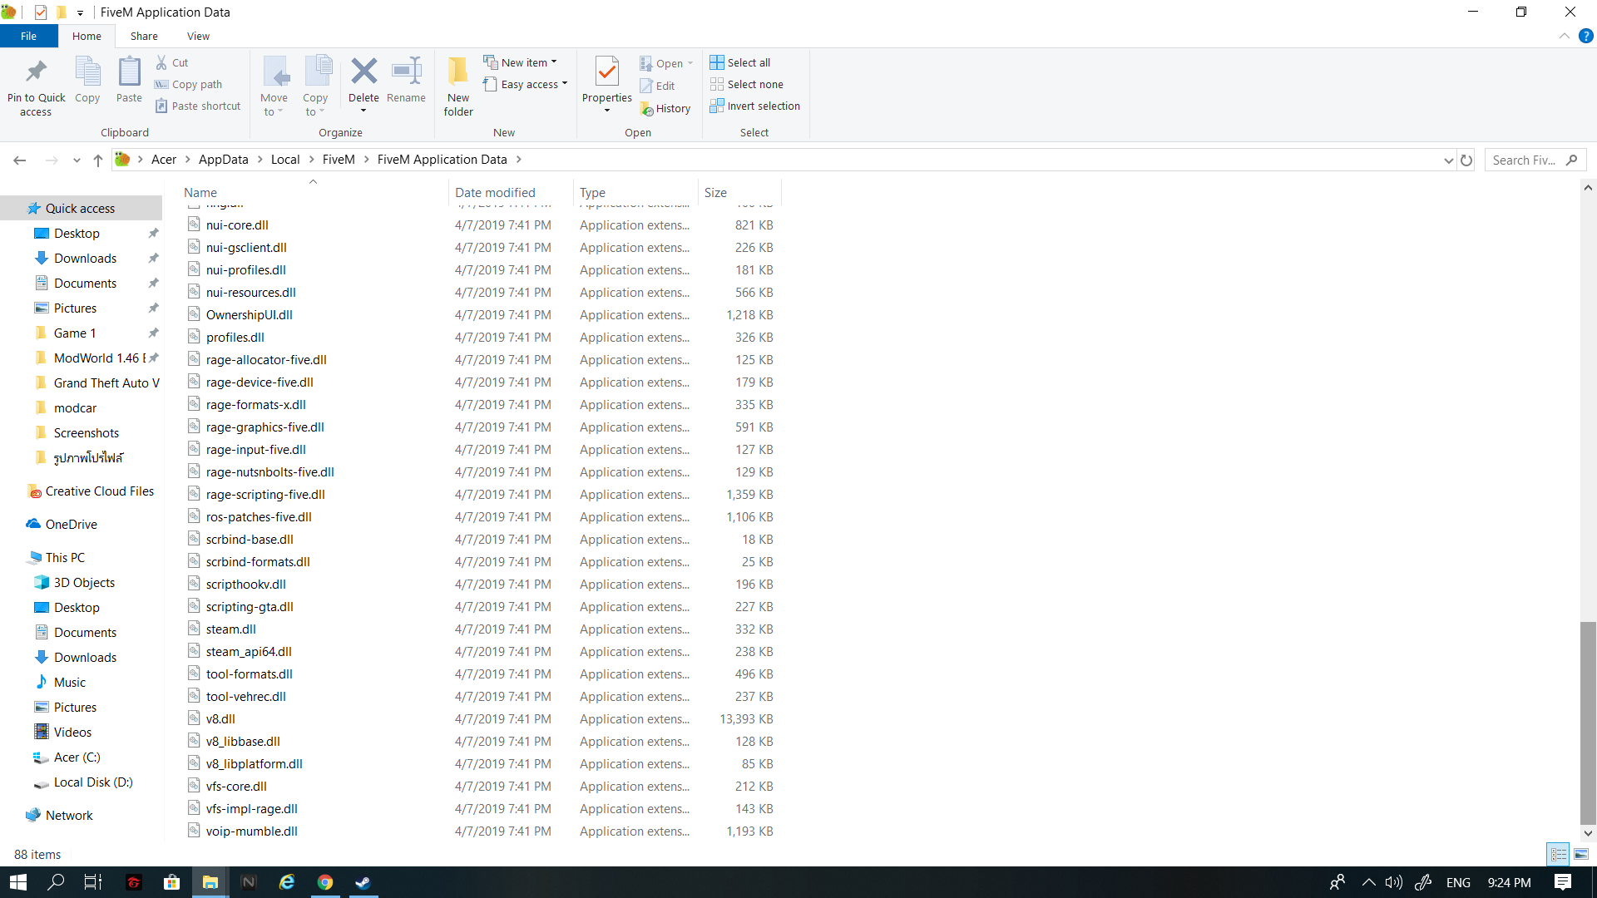Click the vertical scrollbar thumb in file list
Image resolution: width=1597 pixels, height=898 pixels.
[x=1588, y=723]
